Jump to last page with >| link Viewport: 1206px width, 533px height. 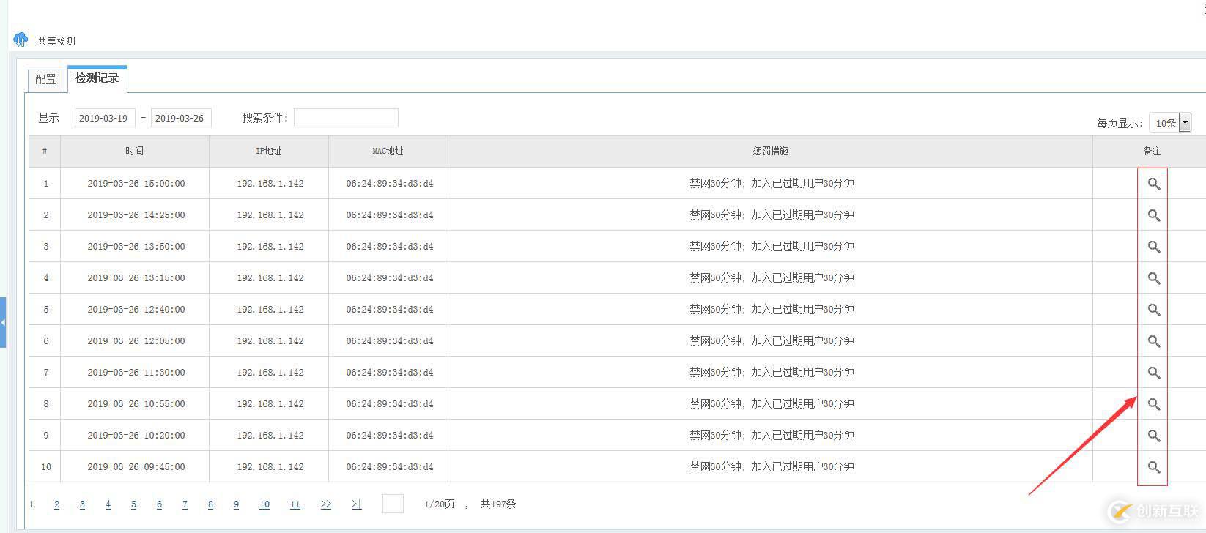(x=356, y=504)
